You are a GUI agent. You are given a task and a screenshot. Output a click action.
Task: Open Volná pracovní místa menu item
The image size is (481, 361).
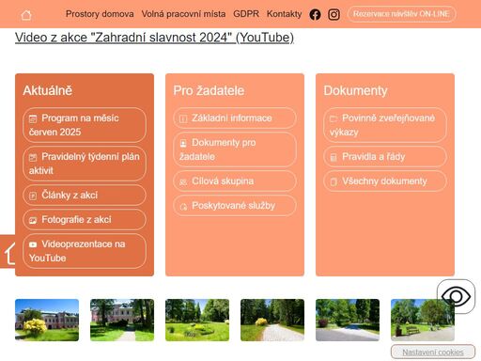(183, 14)
